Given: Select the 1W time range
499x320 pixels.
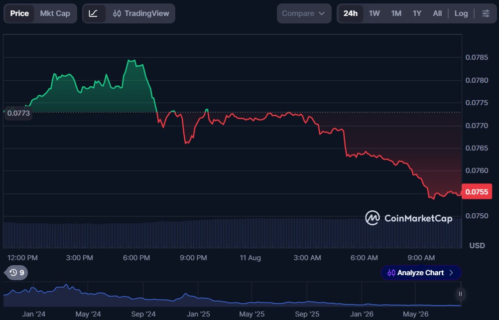Looking at the screenshot, I should point(374,13).
